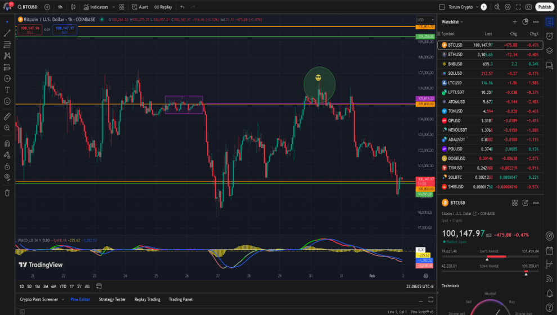Undo the last chart action
Viewport: 557px width, 315px height.
[x=182, y=7]
